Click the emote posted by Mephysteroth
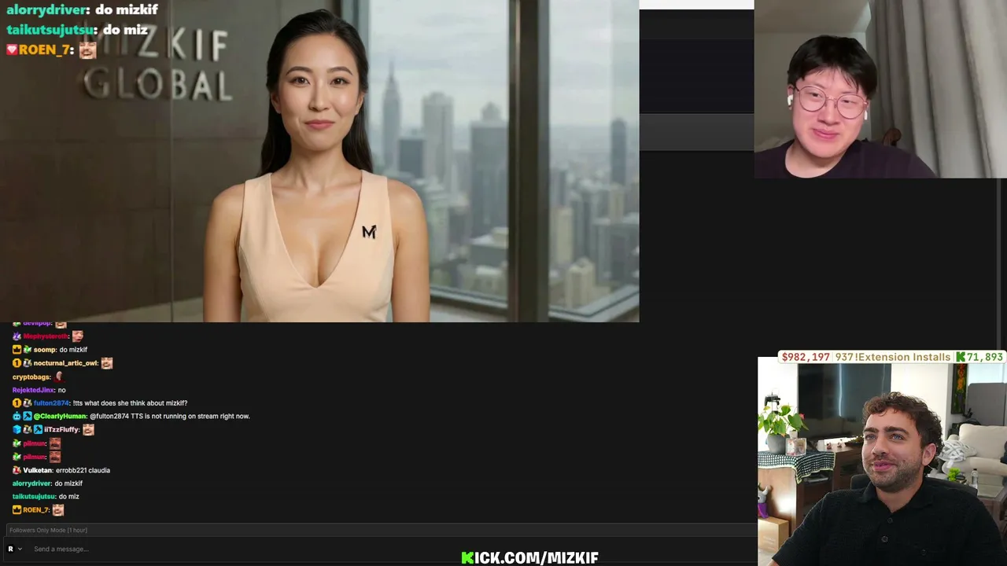The width and height of the screenshot is (1007, 566). 77,336
